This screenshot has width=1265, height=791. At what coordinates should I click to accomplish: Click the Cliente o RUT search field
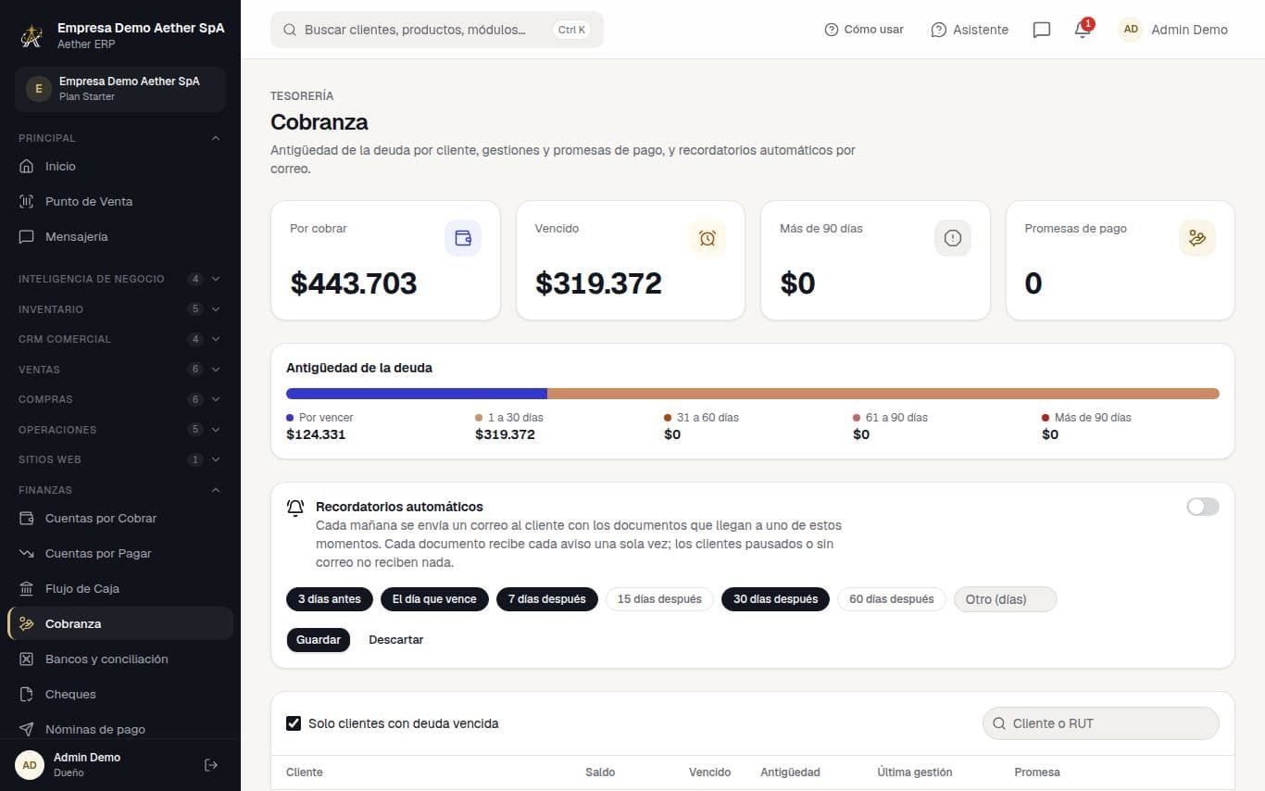[x=1101, y=723]
